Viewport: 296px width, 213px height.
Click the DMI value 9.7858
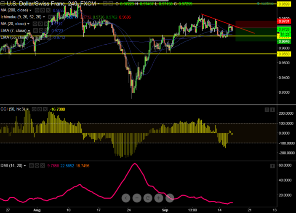click(x=53, y=166)
